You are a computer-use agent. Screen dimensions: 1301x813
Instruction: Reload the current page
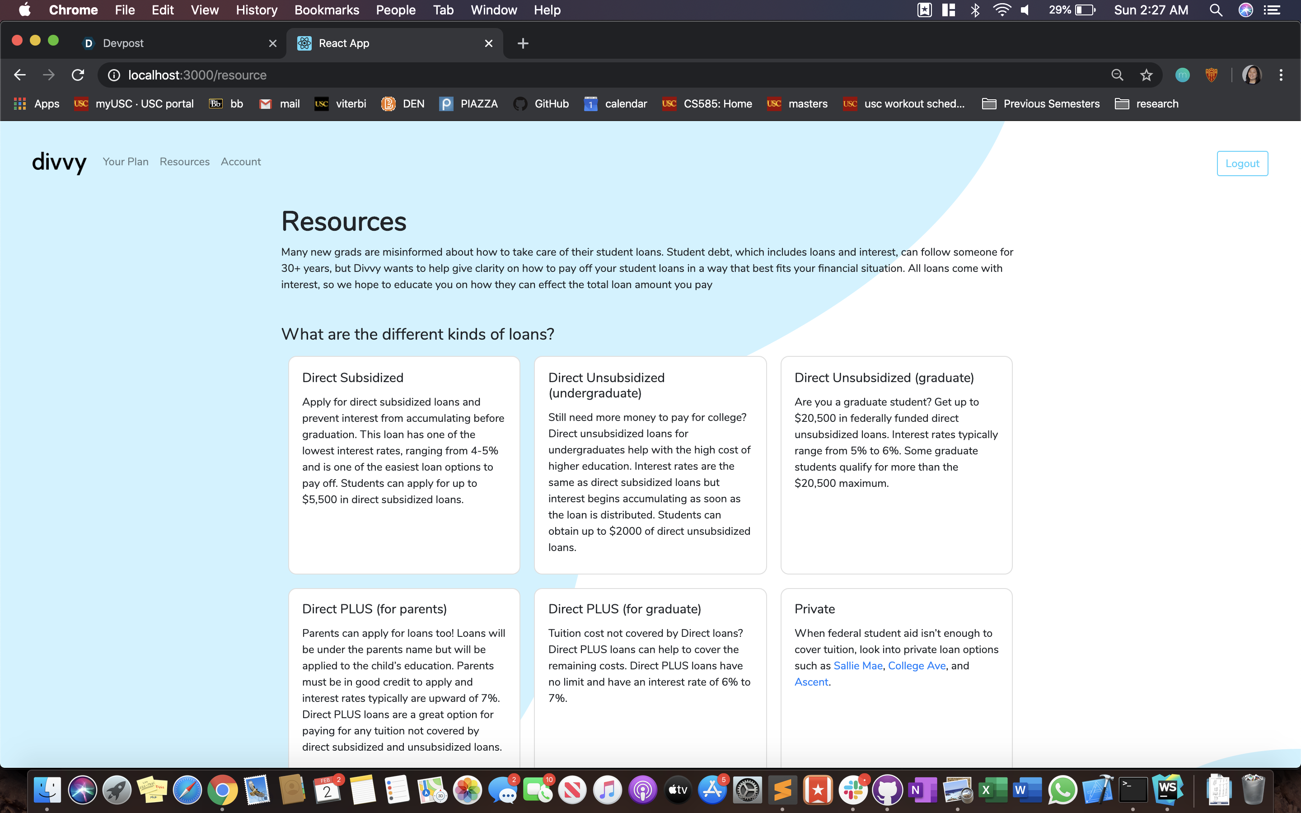point(78,75)
